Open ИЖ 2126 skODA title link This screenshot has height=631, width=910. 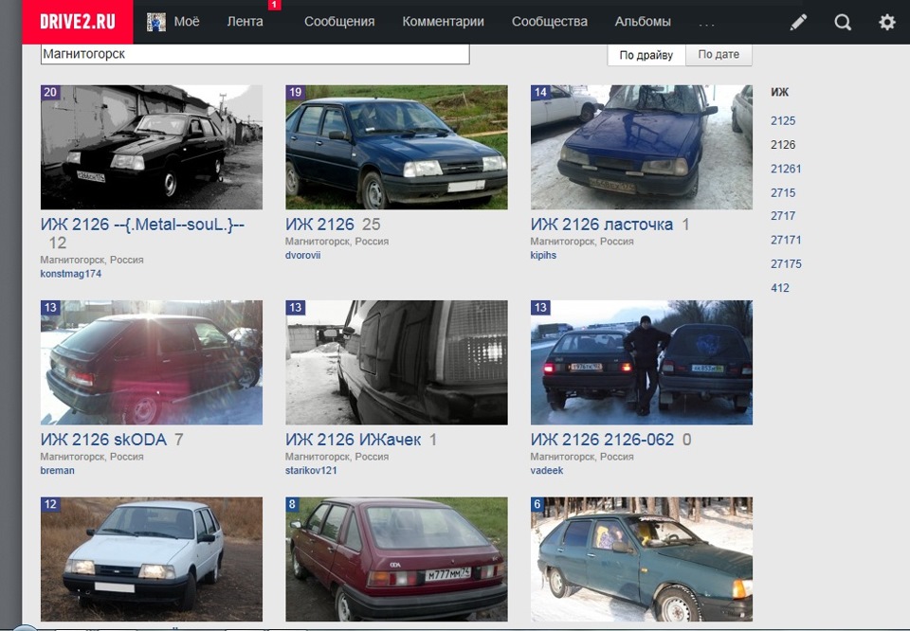tap(104, 440)
